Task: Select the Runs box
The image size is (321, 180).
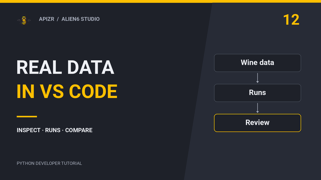Action: coord(257,93)
